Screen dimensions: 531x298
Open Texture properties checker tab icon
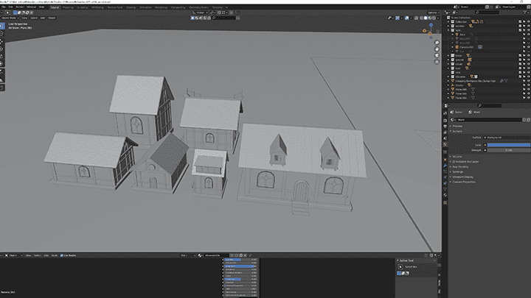point(445,203)
